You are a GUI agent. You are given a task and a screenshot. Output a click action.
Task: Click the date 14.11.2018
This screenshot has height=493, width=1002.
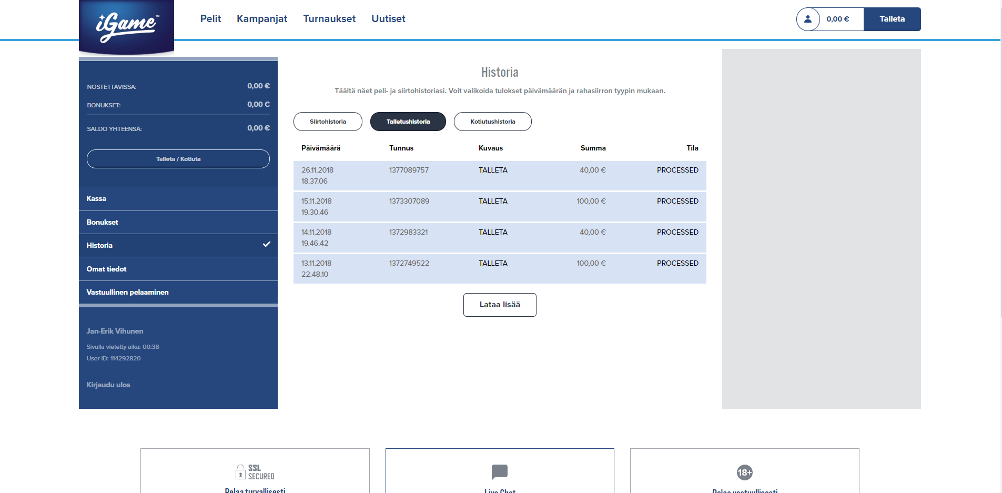(x=317, y=232)
